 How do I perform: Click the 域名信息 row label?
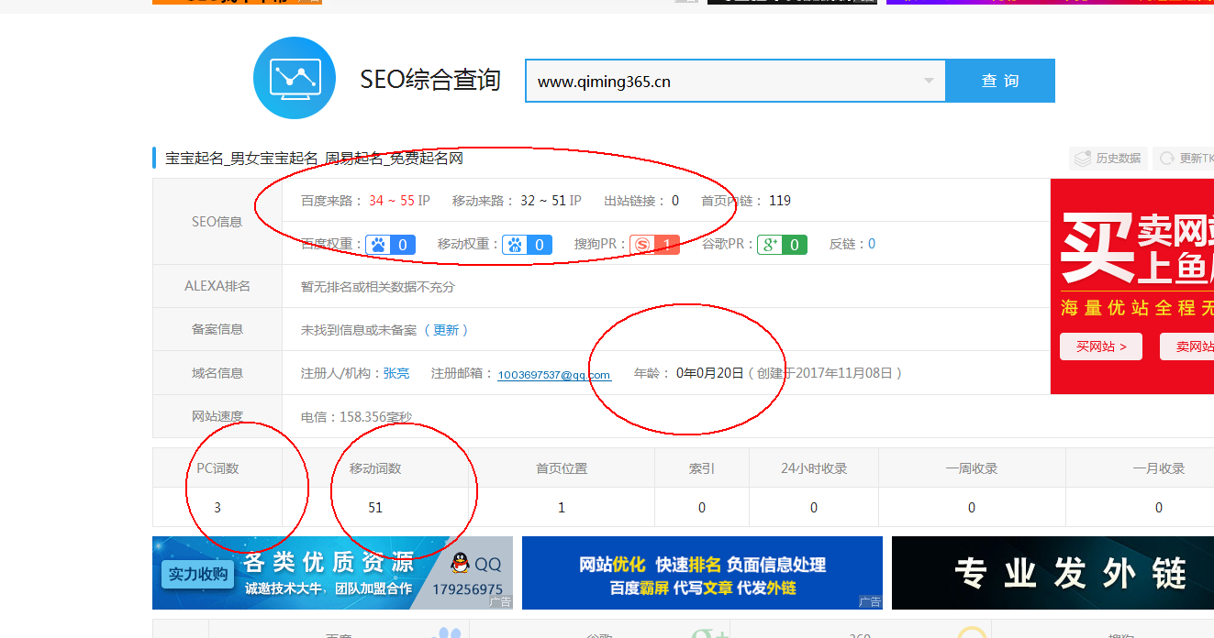(217, 373)
